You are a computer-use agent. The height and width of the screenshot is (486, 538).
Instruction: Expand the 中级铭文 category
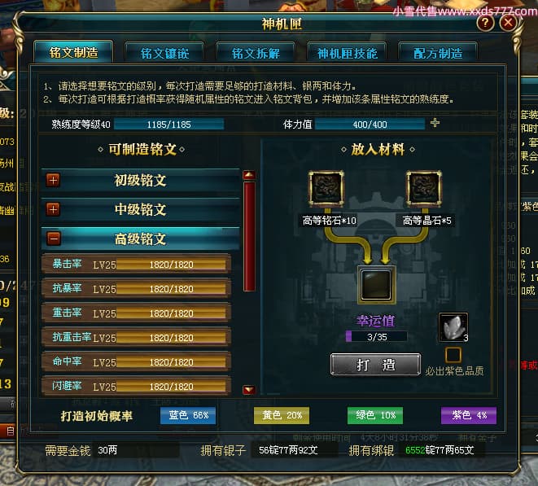click(53, 209)
